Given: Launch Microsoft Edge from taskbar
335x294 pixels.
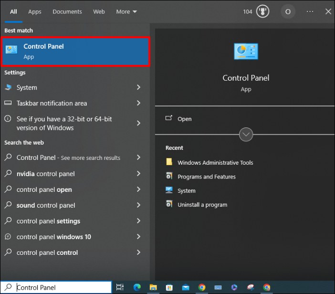Looking at the screenshot, I should point(136,287).
